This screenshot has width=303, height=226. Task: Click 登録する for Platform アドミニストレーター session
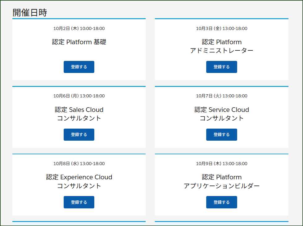[221, 67]
